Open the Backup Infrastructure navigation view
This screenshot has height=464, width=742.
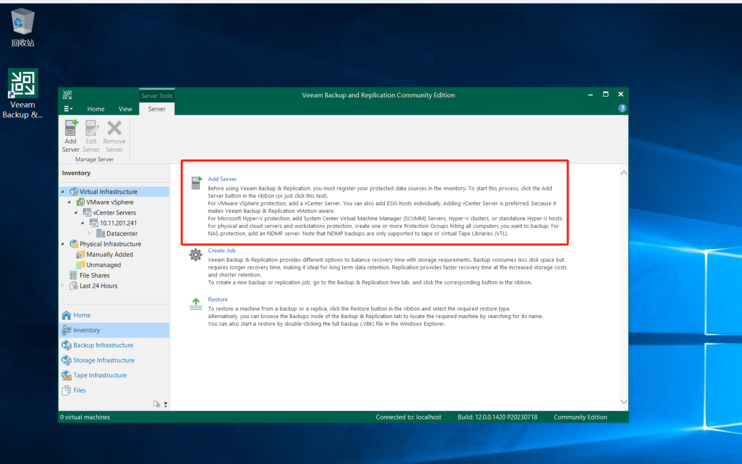coord(114,345)
